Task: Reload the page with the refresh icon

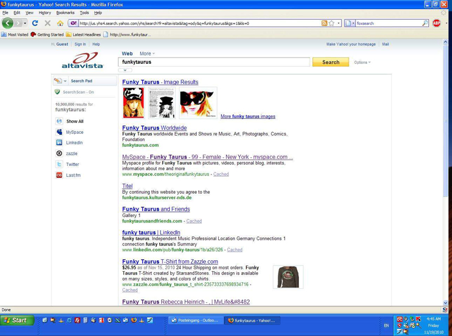Action: pos(35,23)
